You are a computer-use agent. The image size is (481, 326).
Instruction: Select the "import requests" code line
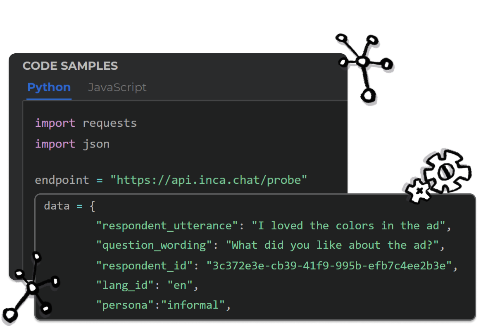(86, 123)
